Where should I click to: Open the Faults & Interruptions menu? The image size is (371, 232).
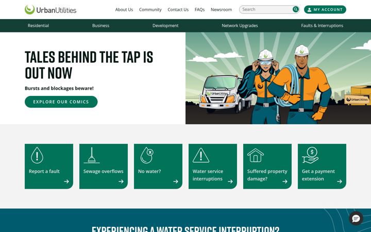pos(322,26)
